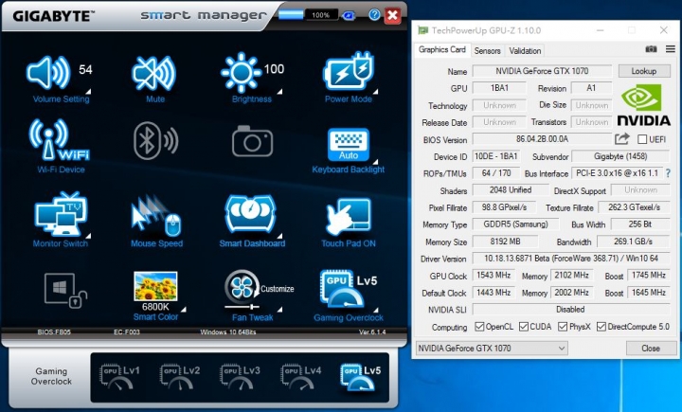This screenshot has height=412, width=682.
Task: Open the Fan Tweak icon
Action: pyautogui.click(x=242, y=289)
